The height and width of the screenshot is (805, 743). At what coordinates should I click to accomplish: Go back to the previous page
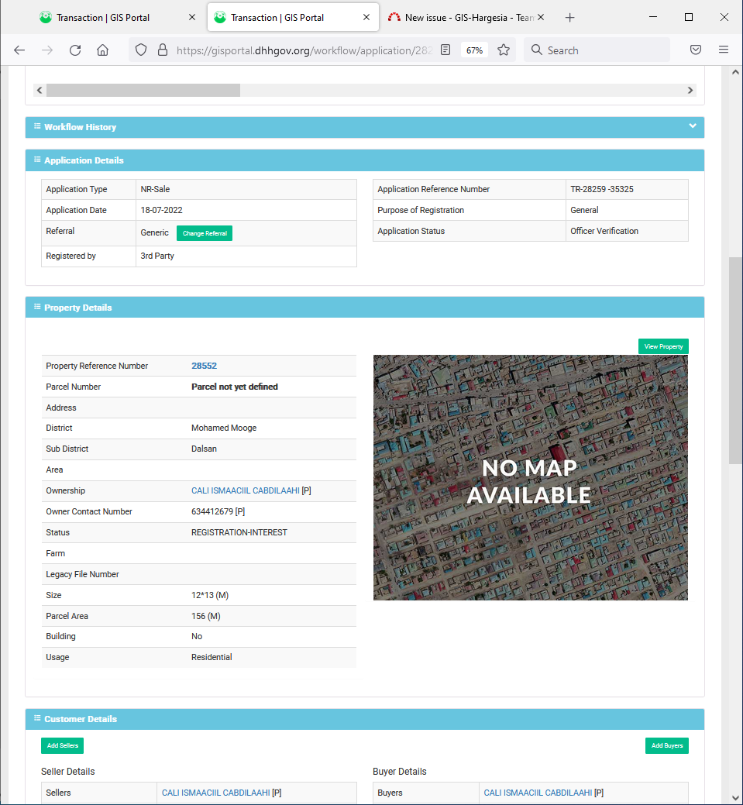tap(19, 50)
